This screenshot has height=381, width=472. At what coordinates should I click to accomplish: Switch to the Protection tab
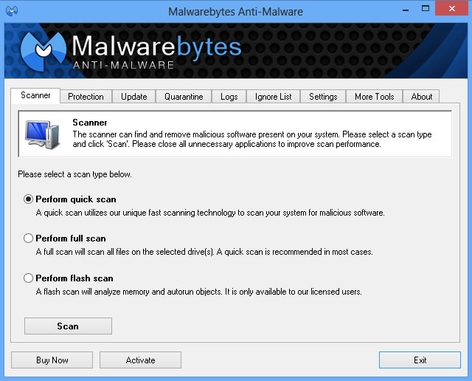click(x=86, y=97)
